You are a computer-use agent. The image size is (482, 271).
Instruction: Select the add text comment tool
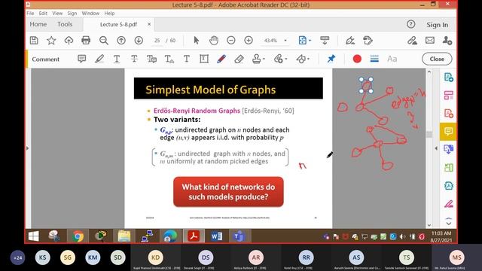click(x=186, y=59)
